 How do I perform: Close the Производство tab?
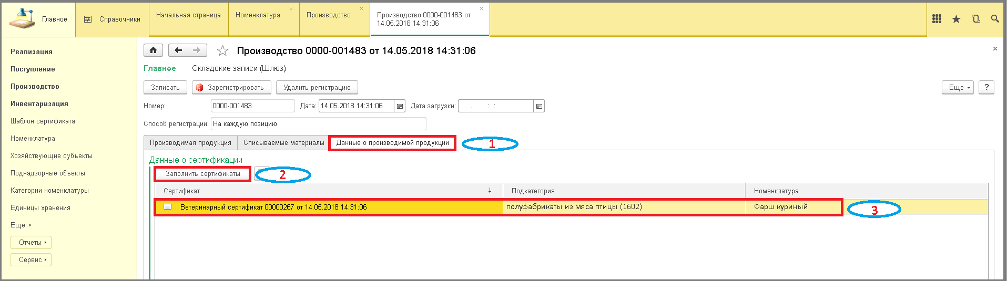pos(362,8)
